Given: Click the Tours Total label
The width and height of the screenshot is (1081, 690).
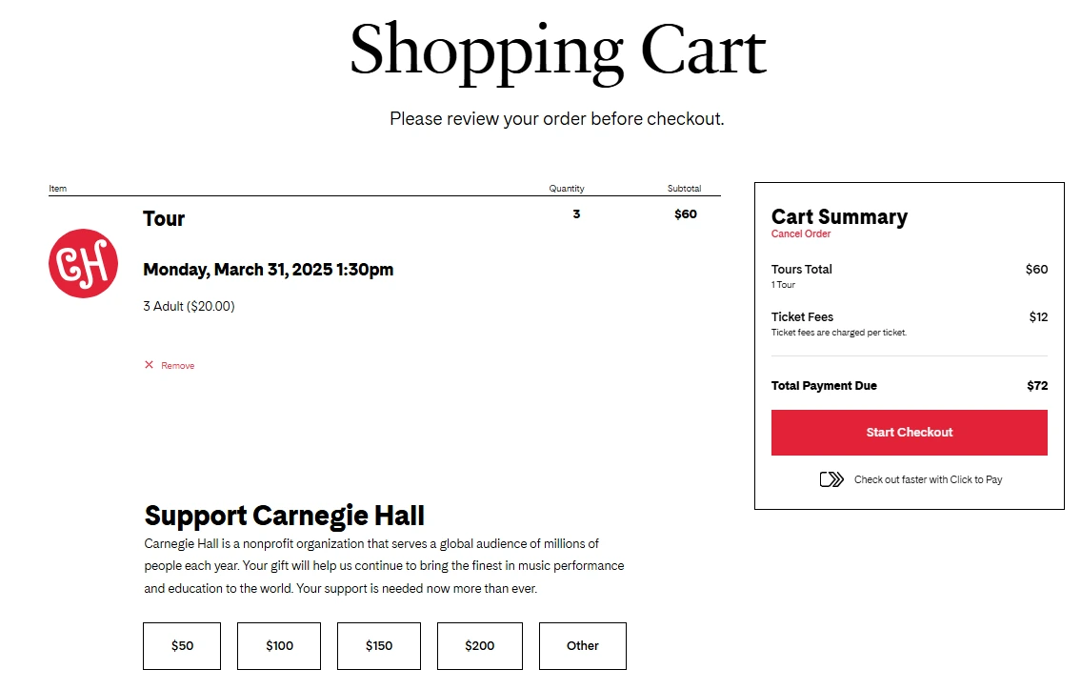Looking at the screenshot, I should tap(802, 270).
